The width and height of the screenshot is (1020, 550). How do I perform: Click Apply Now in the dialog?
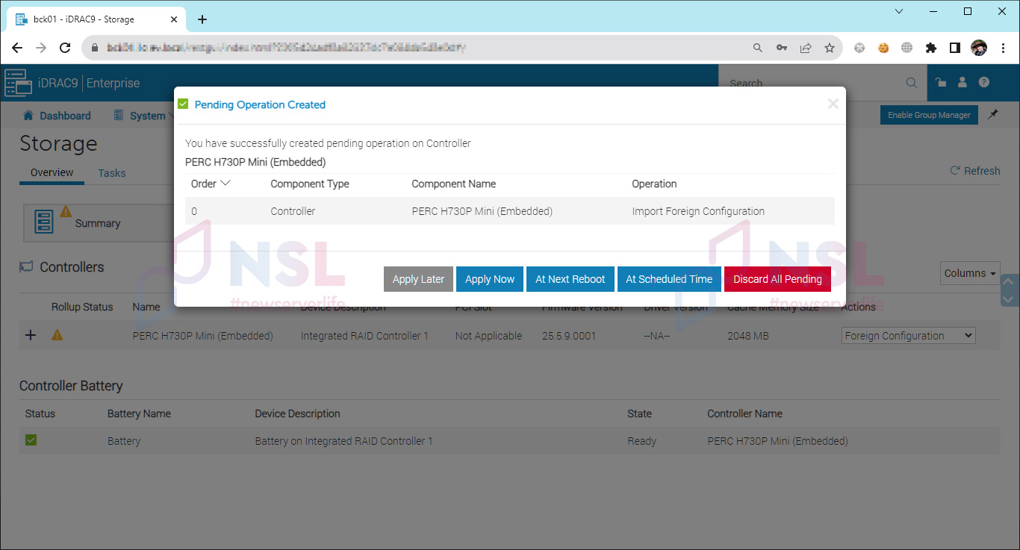(x=490, y=279)
